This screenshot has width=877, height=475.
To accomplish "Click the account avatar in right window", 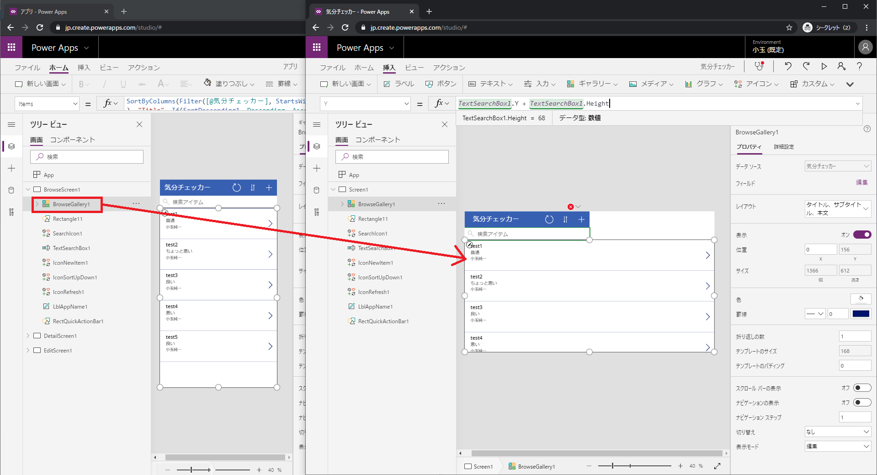I will [865, 47].
